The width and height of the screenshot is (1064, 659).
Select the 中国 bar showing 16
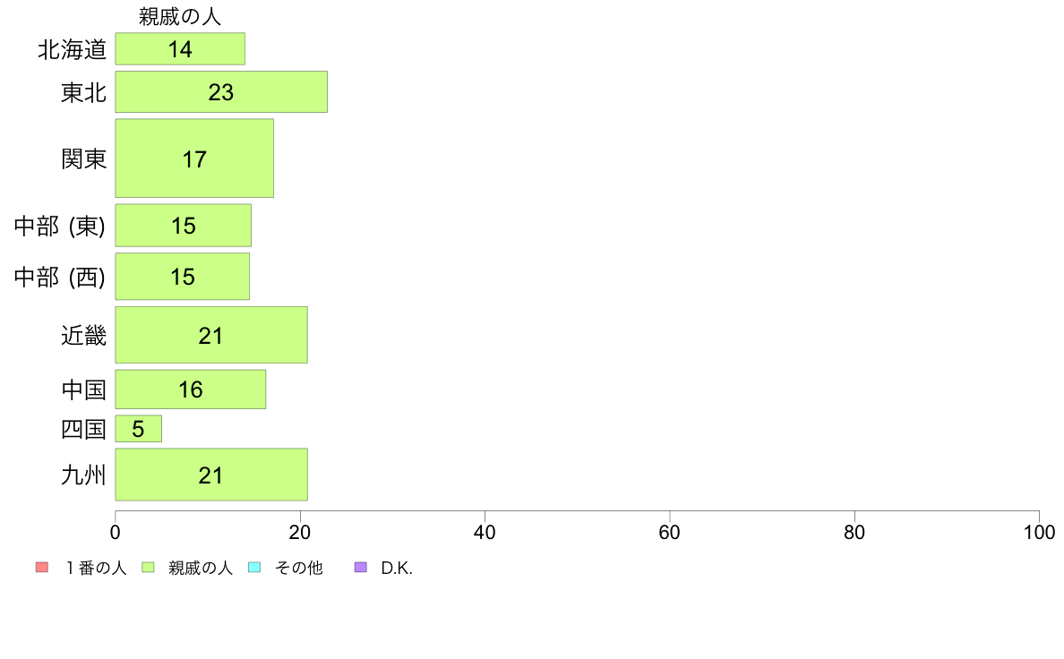point(191,389)
